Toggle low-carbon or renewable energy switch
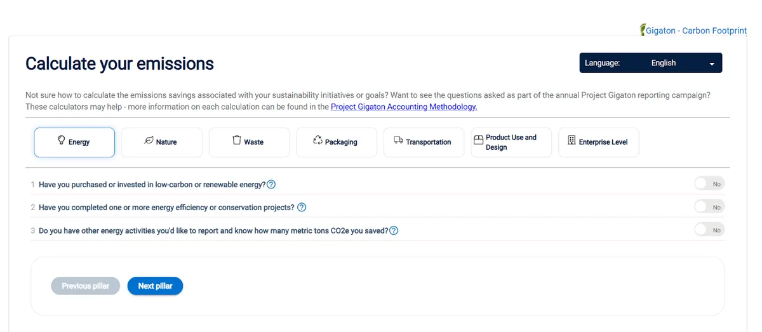762x332 pixels. (x=709, y=183)
